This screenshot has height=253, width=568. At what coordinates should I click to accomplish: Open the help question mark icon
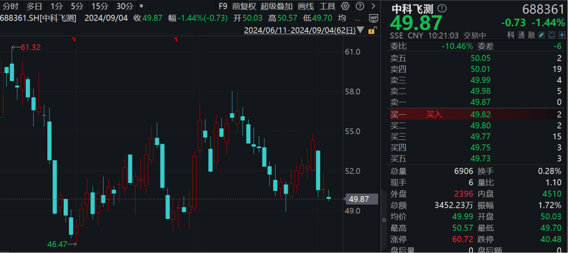[359, 6]
